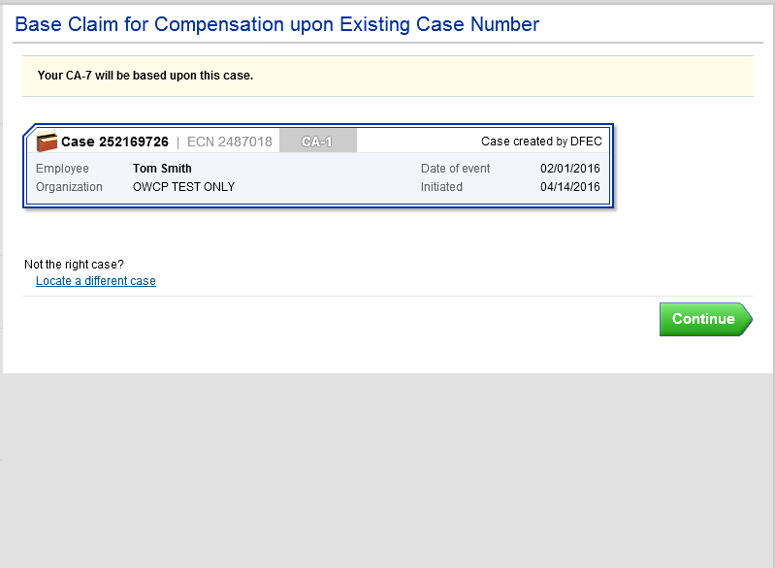Click the Case 252169726 heading
The image size is (775, 568).
pos(114,142)
